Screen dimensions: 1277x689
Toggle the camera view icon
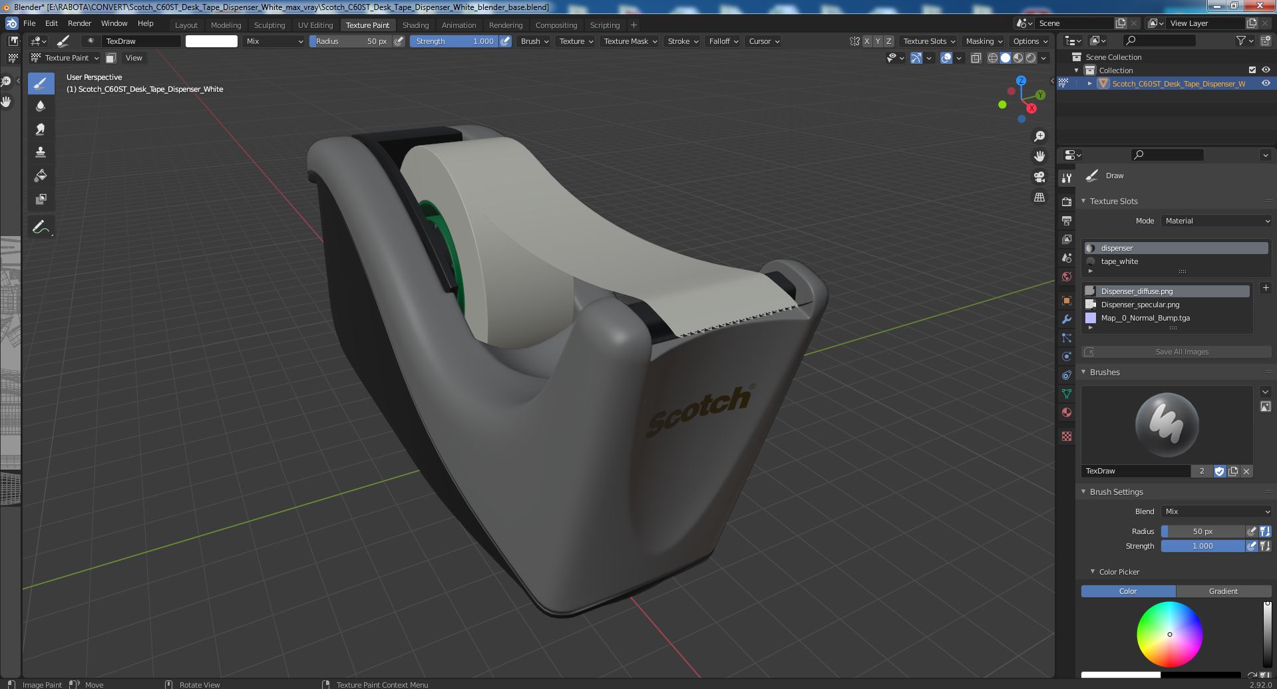click(x=1039, y=177)
